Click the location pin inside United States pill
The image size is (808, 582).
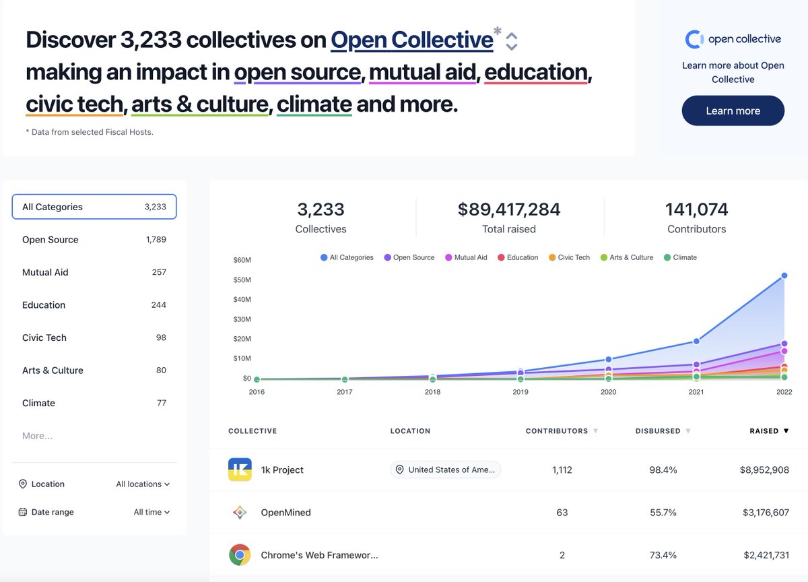coord(400,470)
